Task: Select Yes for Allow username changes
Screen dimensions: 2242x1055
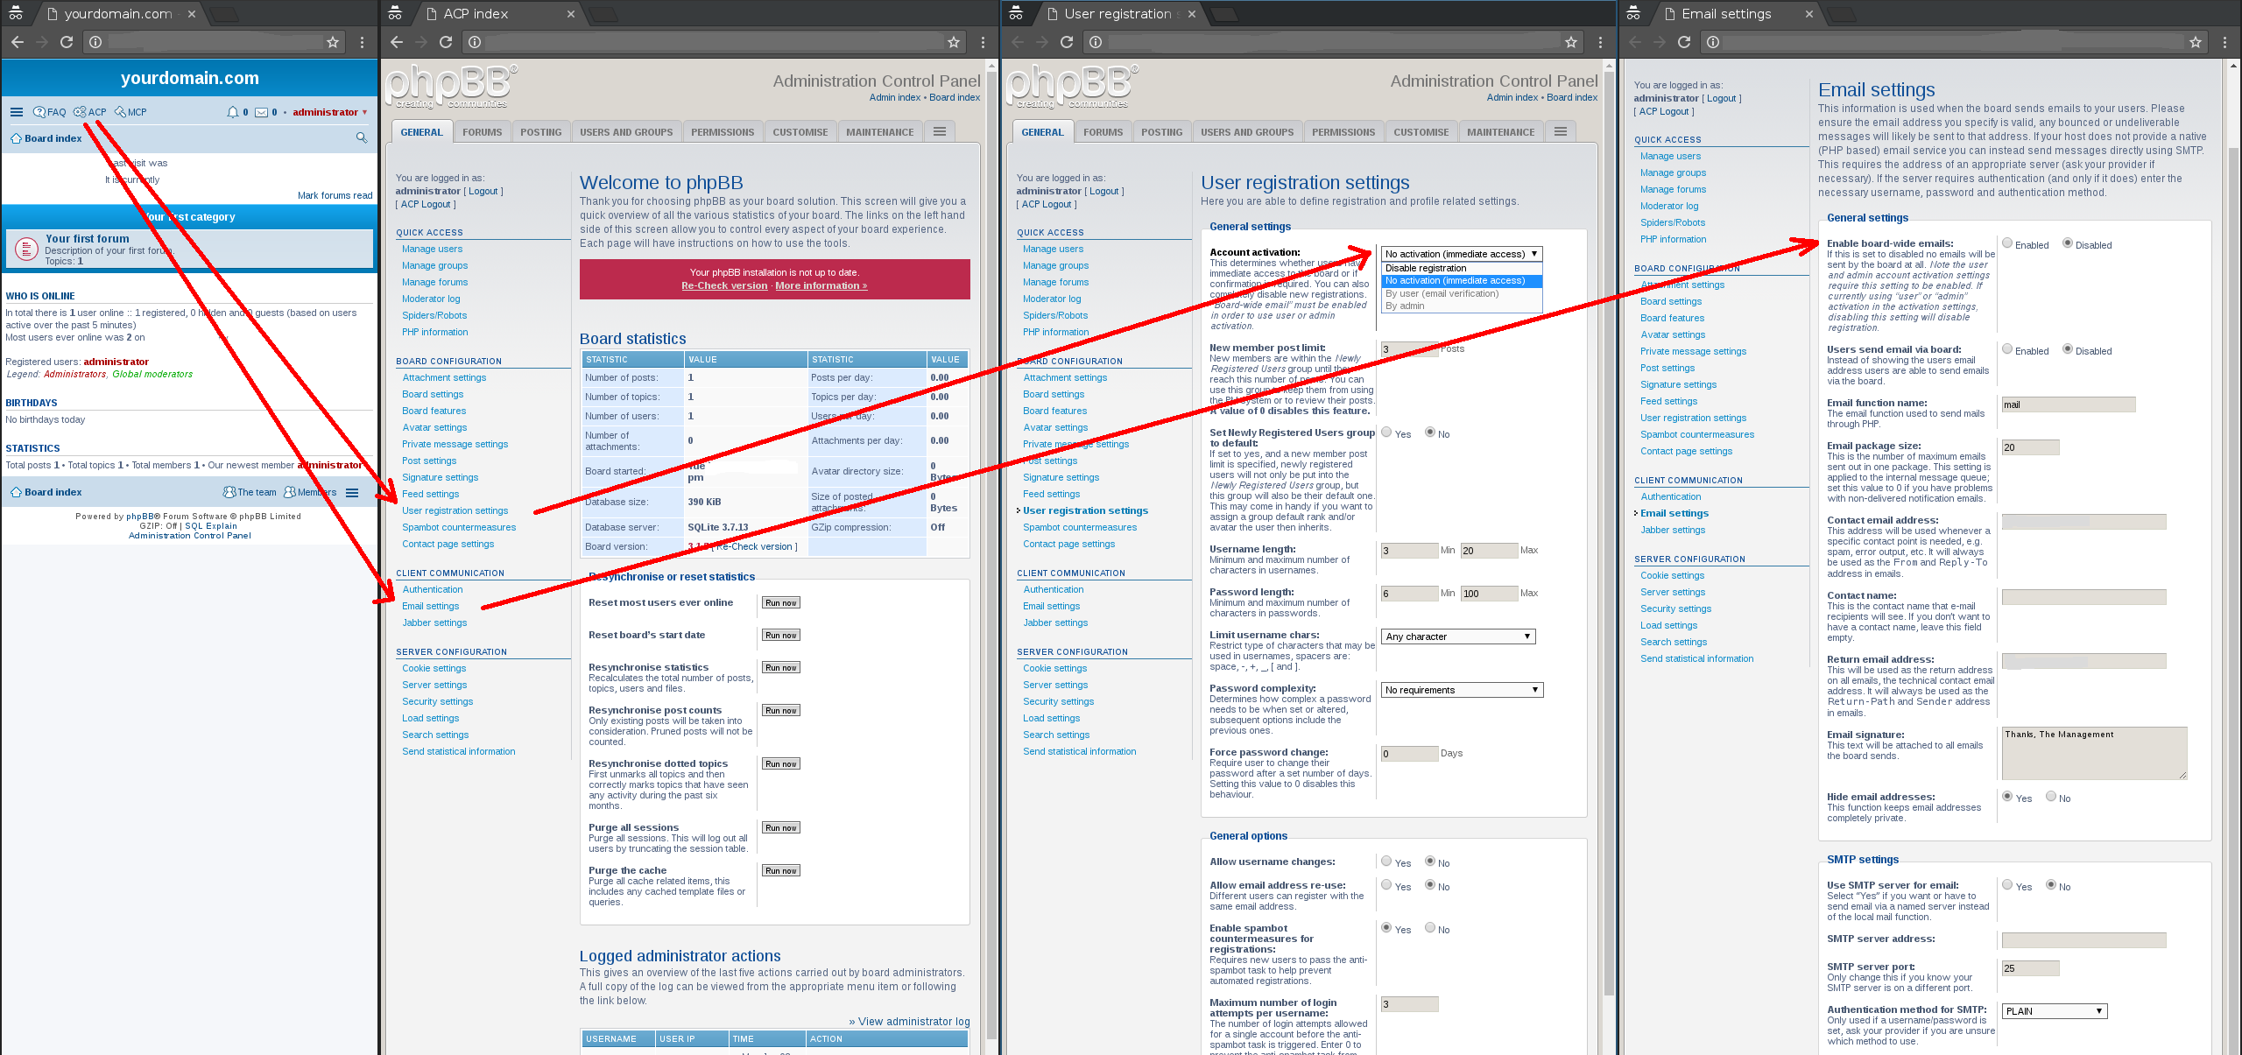Action: tap(1386, 862)
